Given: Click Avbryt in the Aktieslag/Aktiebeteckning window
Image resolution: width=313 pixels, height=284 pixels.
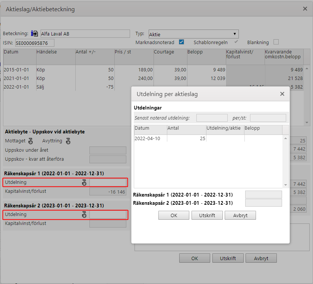Looking at the screenshot, I should (x=261, y=258).
